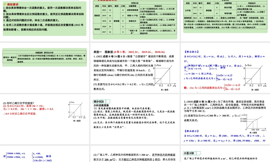Click the 新考法—真实问题情境 table cell

[x=9, y=57]
